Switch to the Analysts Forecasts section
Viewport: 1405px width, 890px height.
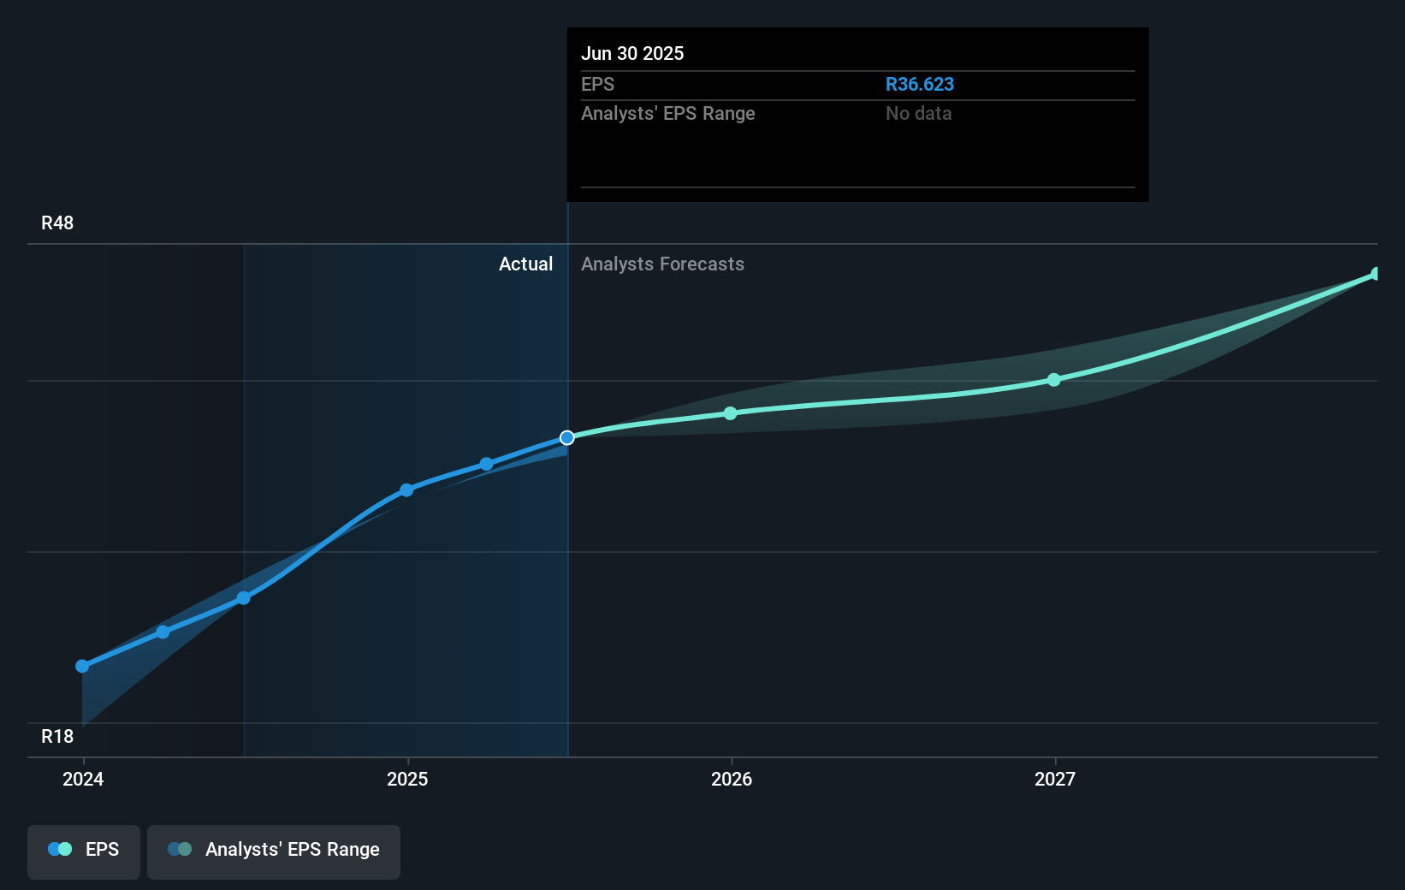pyautogui.click(x=662, y=264)
